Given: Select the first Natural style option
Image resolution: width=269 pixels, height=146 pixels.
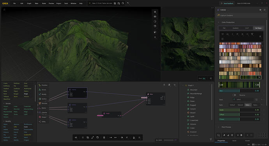Looking at the screenshot, I should pyautogui.click(x=240, y=105).
